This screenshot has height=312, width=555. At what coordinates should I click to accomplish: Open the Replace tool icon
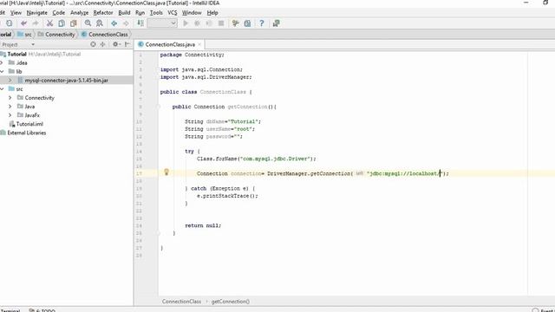pos(100,23)
